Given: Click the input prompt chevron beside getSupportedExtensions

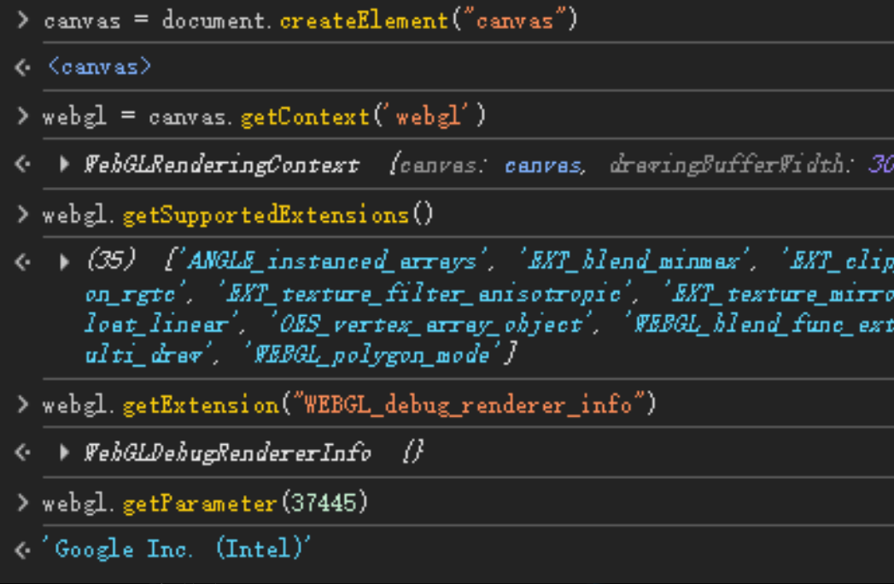Looking at the screenshot, I should [x=23, y=214].
